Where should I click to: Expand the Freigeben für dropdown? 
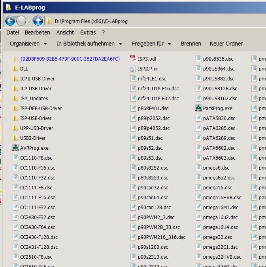(x=151, y=44)
